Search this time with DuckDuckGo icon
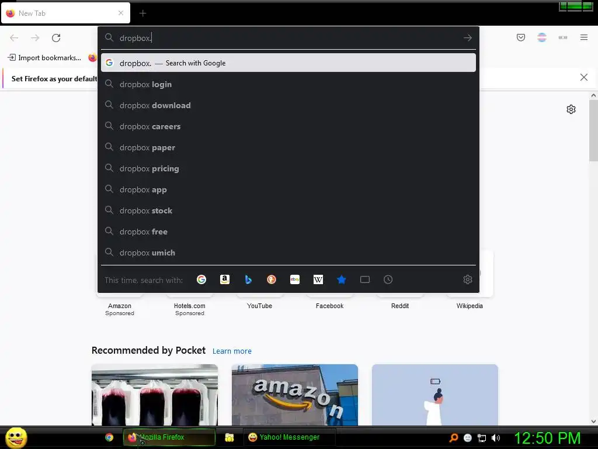 pyautogui.click(x=272, y=280)
